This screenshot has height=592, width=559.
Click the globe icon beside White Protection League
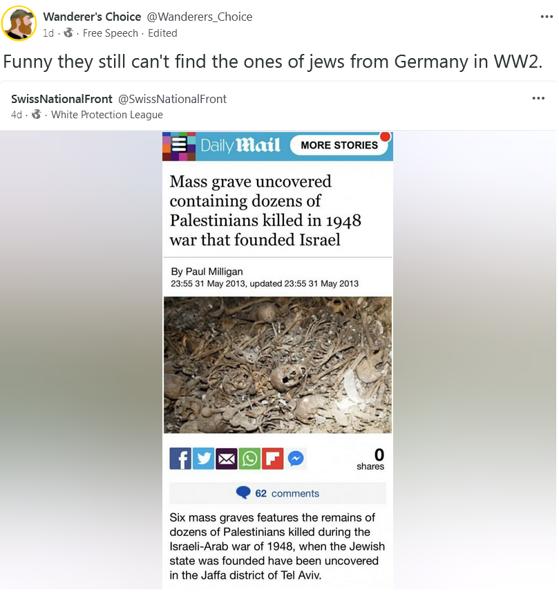pos(36,114)
